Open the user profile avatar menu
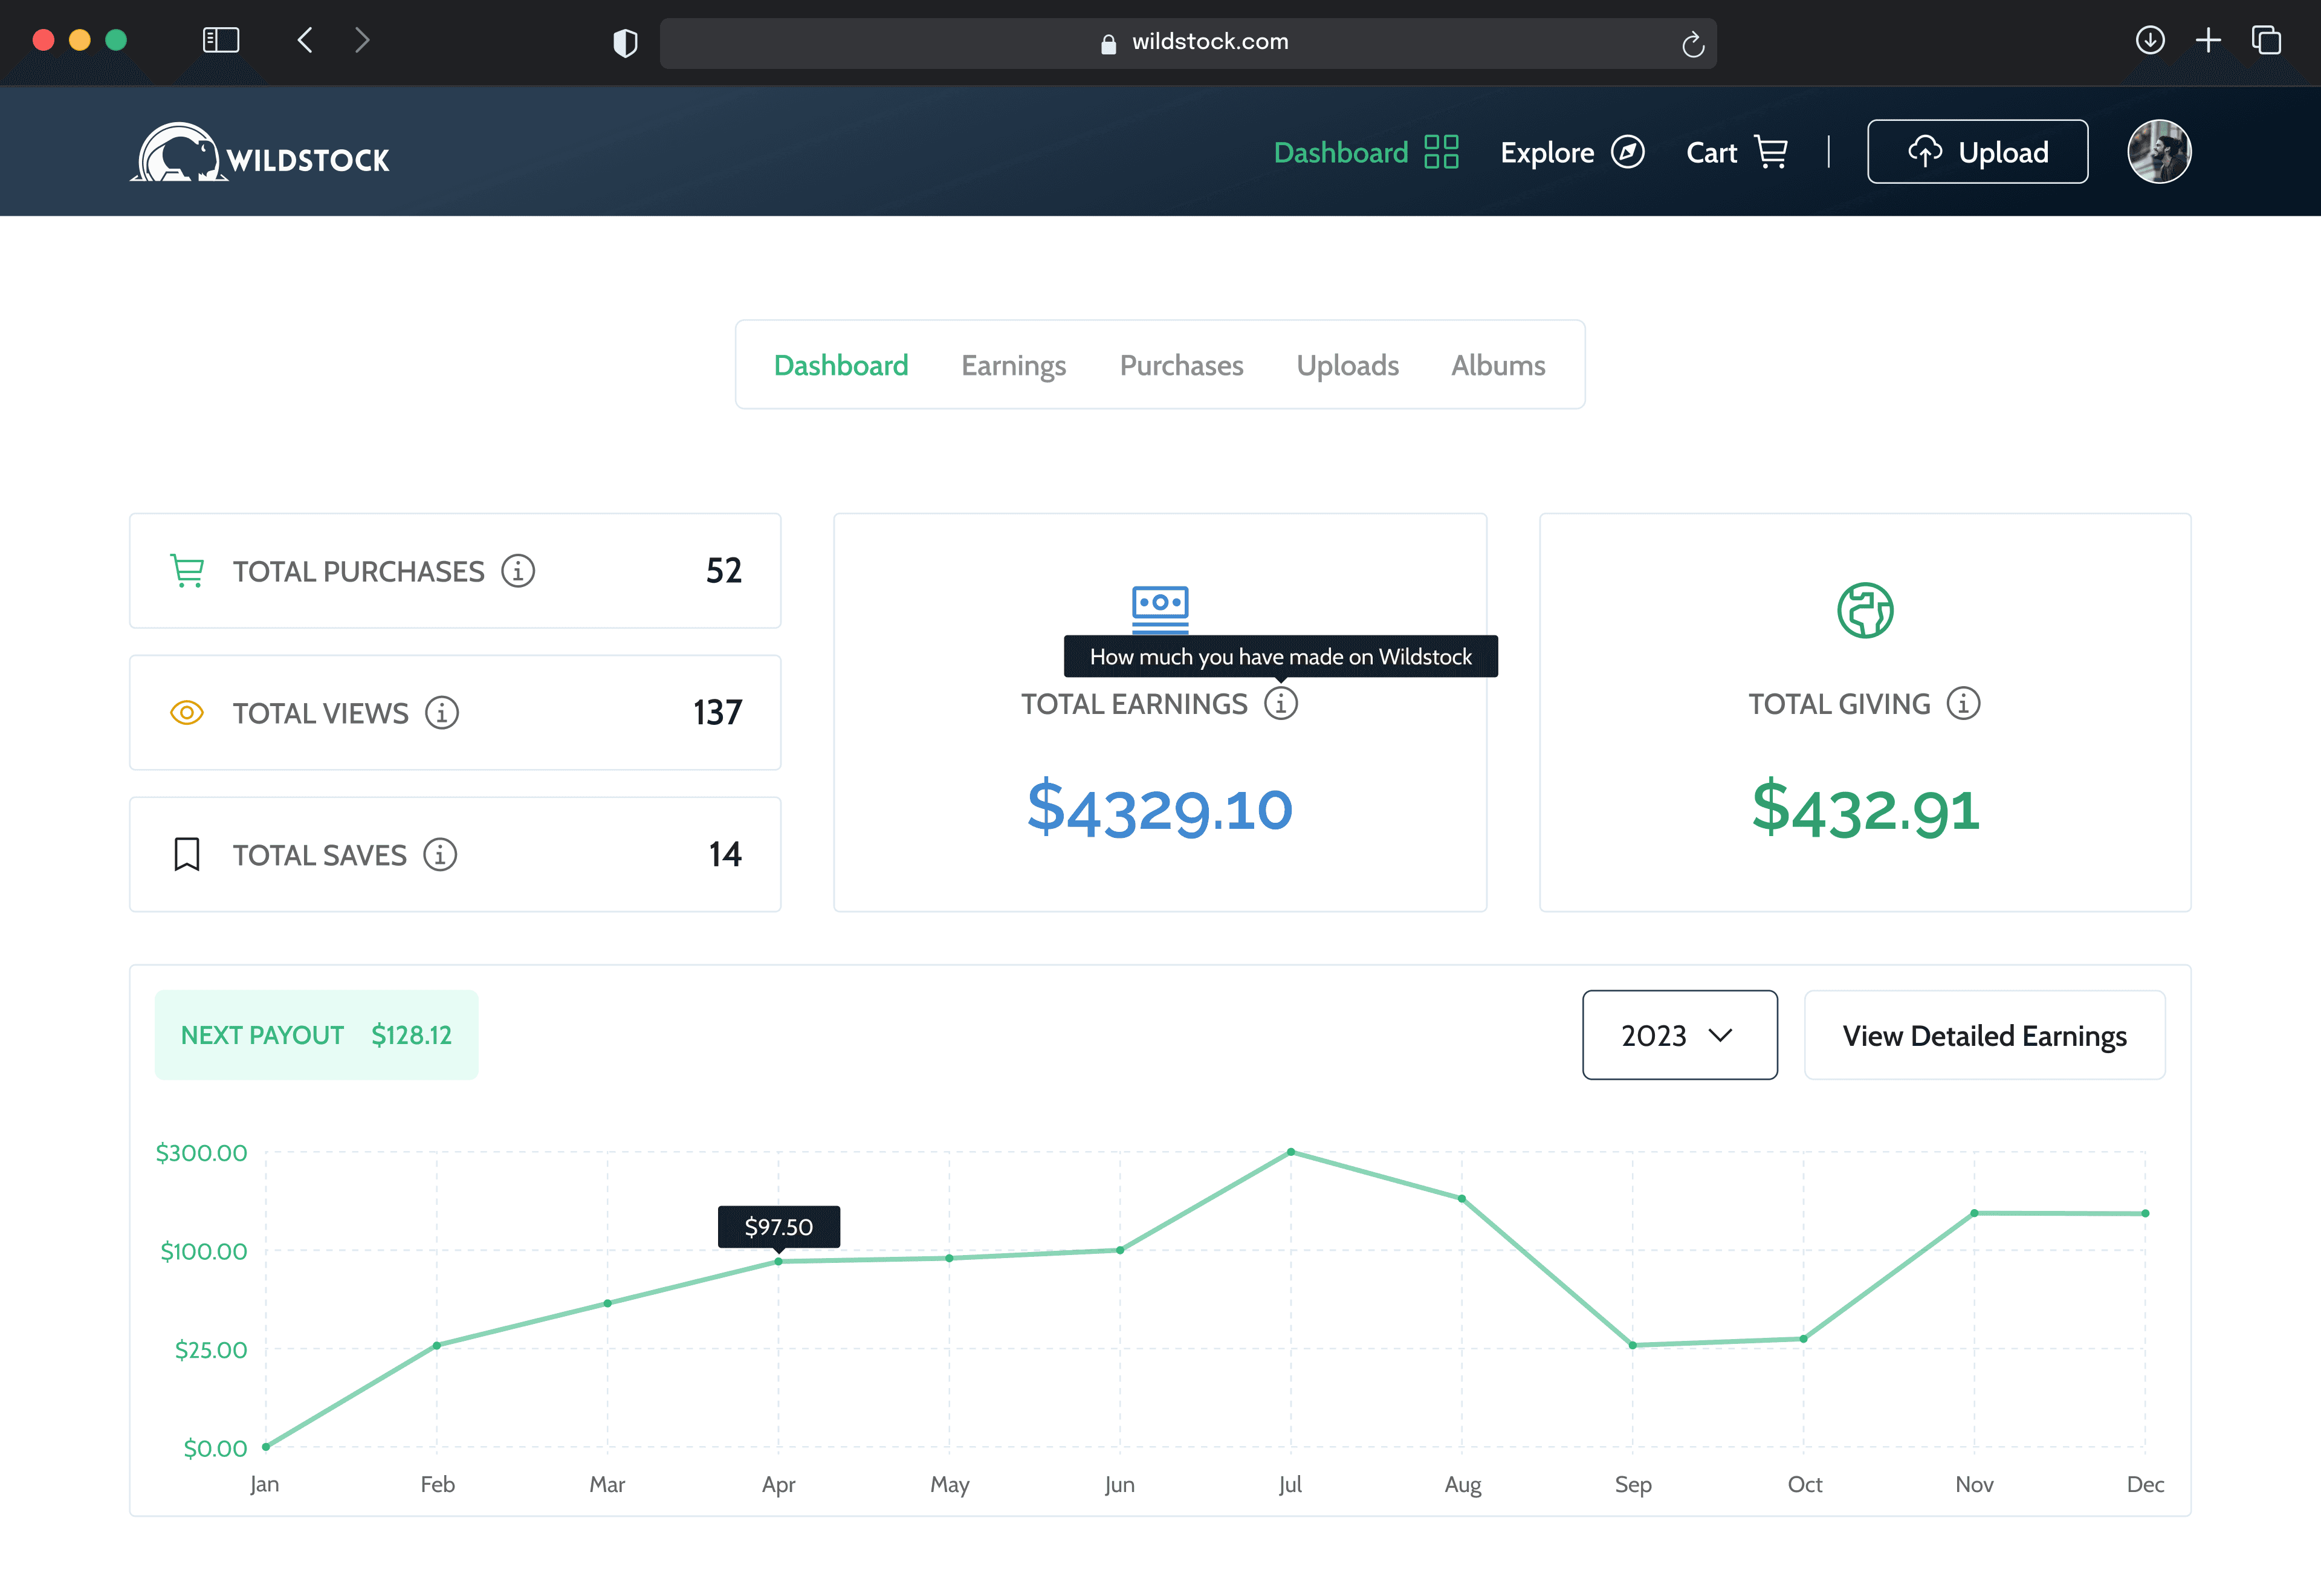Image resolution: width=2321 pixels, height=1596 pixels. (x=2159, y=152)
